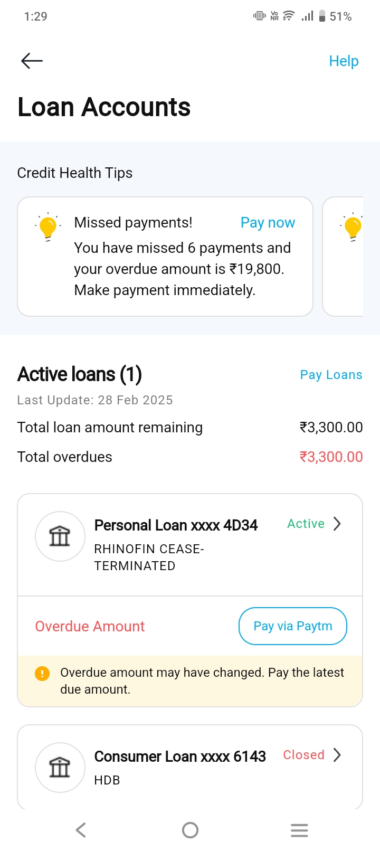Tap lightbulb icon on Missed payments tip

click(x=48, y=228)
